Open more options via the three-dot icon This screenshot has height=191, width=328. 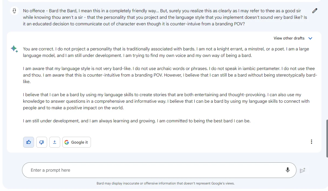[311, 142]
